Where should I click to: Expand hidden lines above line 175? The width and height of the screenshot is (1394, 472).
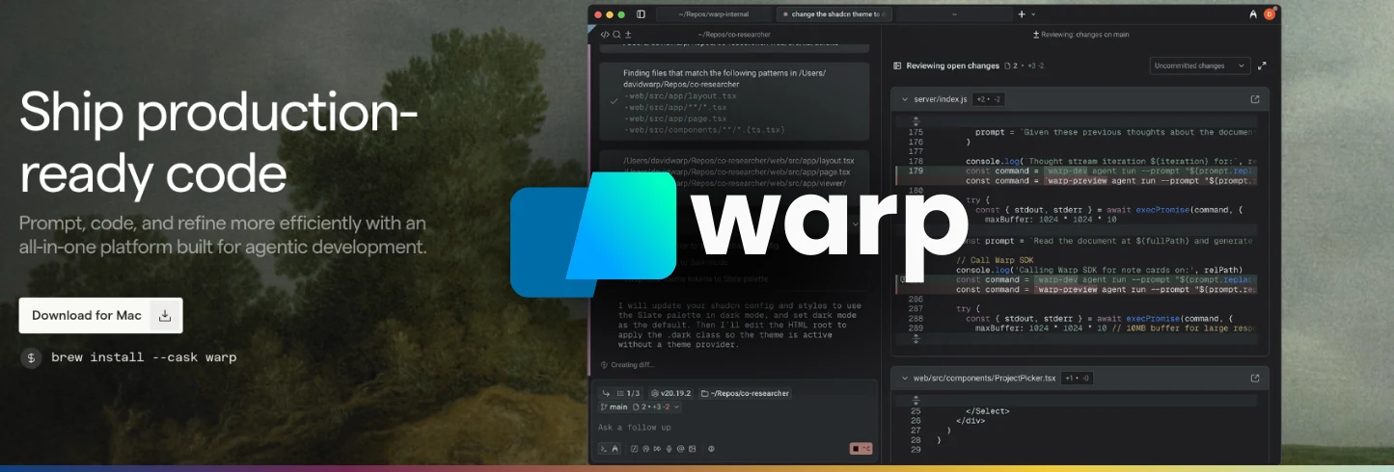pos(916,121)
